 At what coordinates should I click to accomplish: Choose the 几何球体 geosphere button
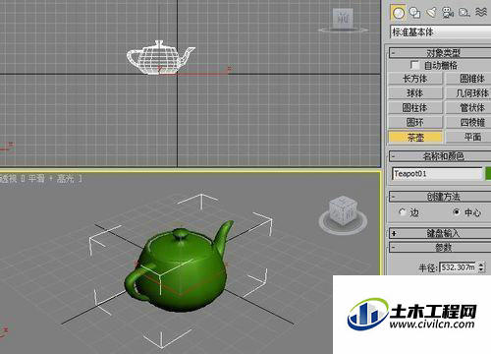coord(469,93)
